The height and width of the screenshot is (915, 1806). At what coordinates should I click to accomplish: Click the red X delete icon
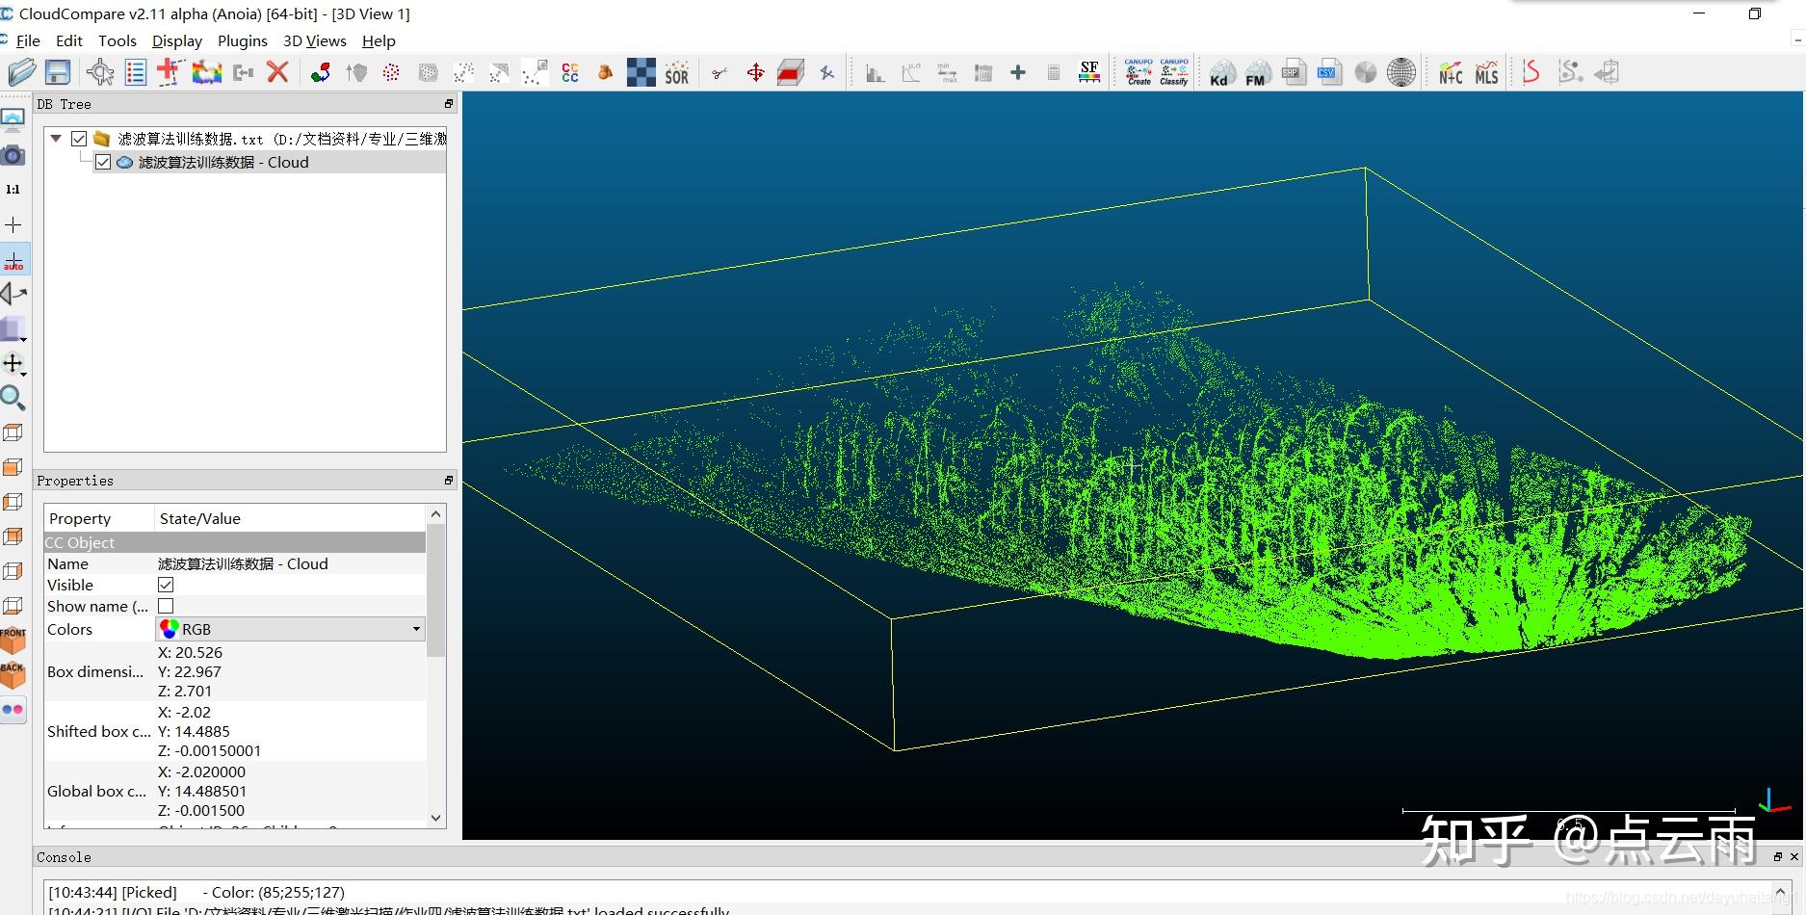[x=277, y=72]
